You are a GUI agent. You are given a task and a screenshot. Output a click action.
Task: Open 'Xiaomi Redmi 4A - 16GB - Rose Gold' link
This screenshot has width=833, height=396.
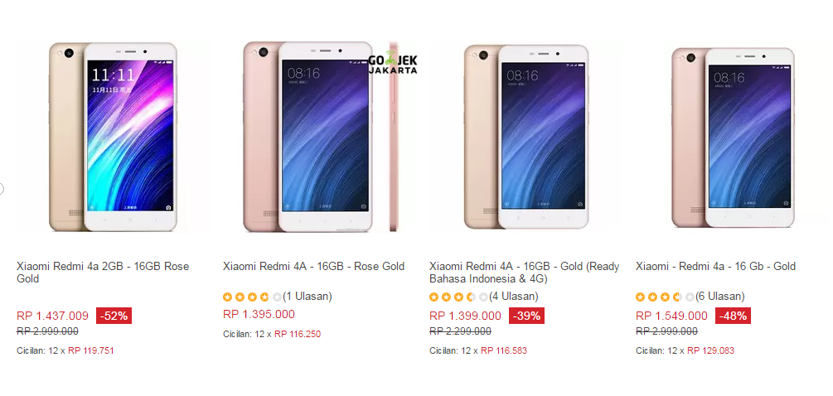(x=313, y=267)
